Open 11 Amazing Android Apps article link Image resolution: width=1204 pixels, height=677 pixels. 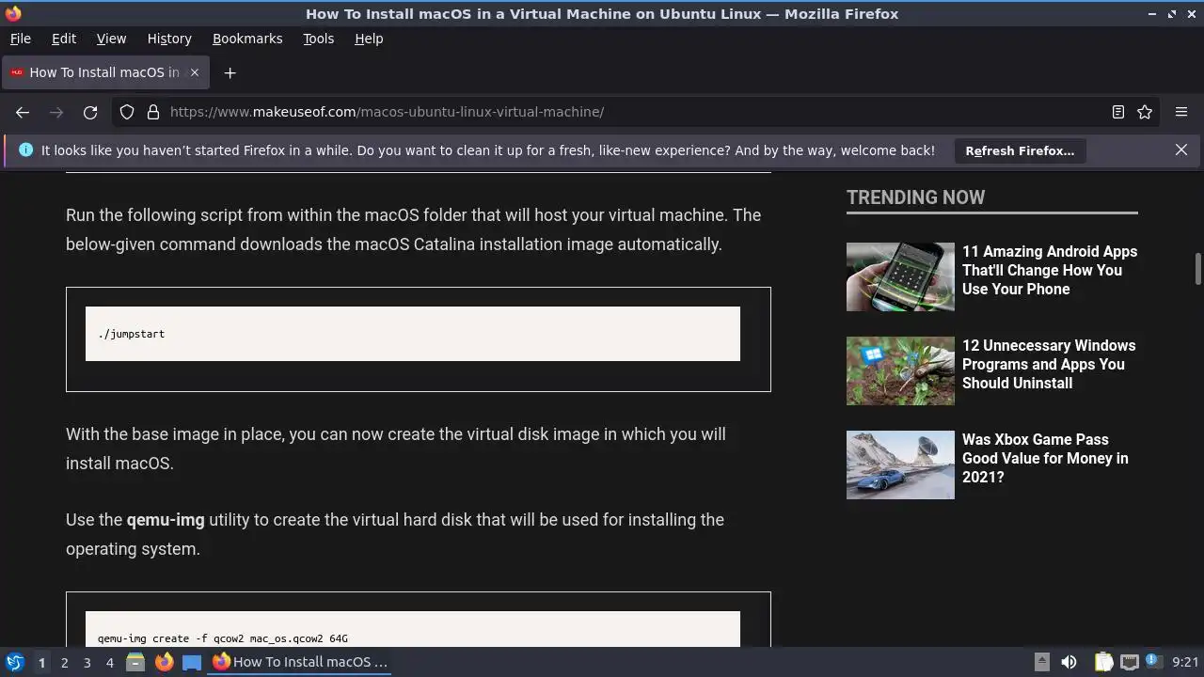1050,270
